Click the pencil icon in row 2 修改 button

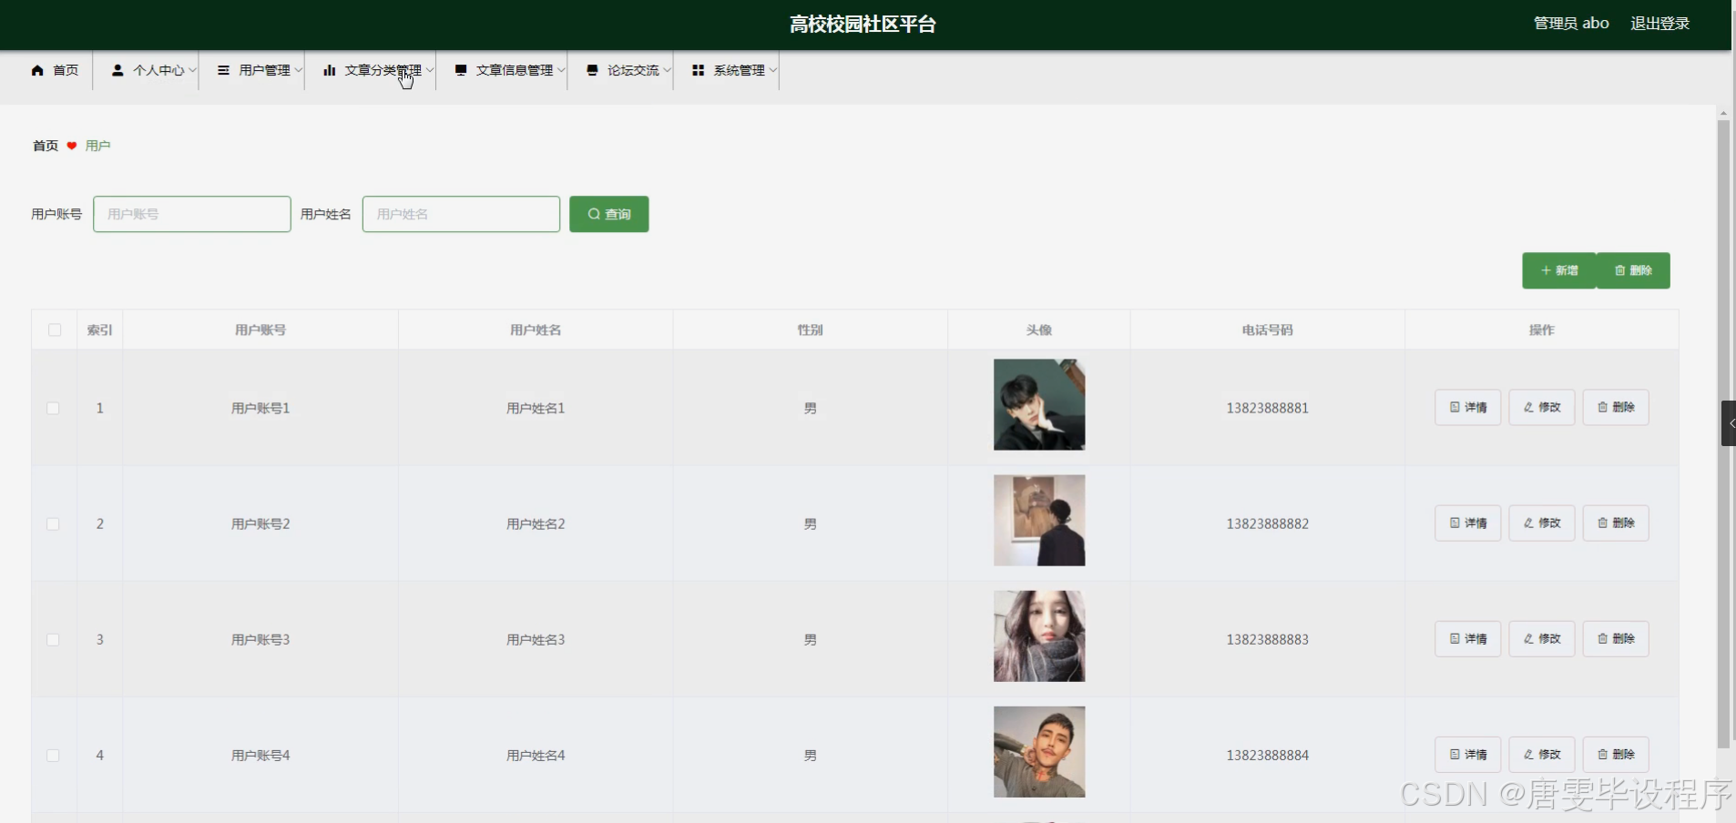coord(1528,523)
